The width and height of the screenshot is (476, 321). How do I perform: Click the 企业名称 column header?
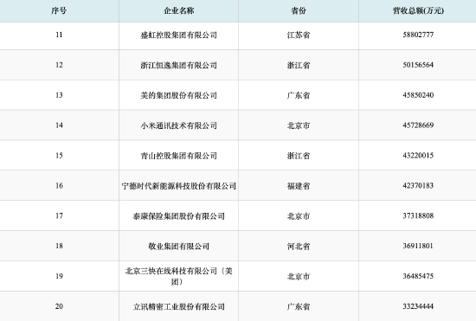click(179, 11)
